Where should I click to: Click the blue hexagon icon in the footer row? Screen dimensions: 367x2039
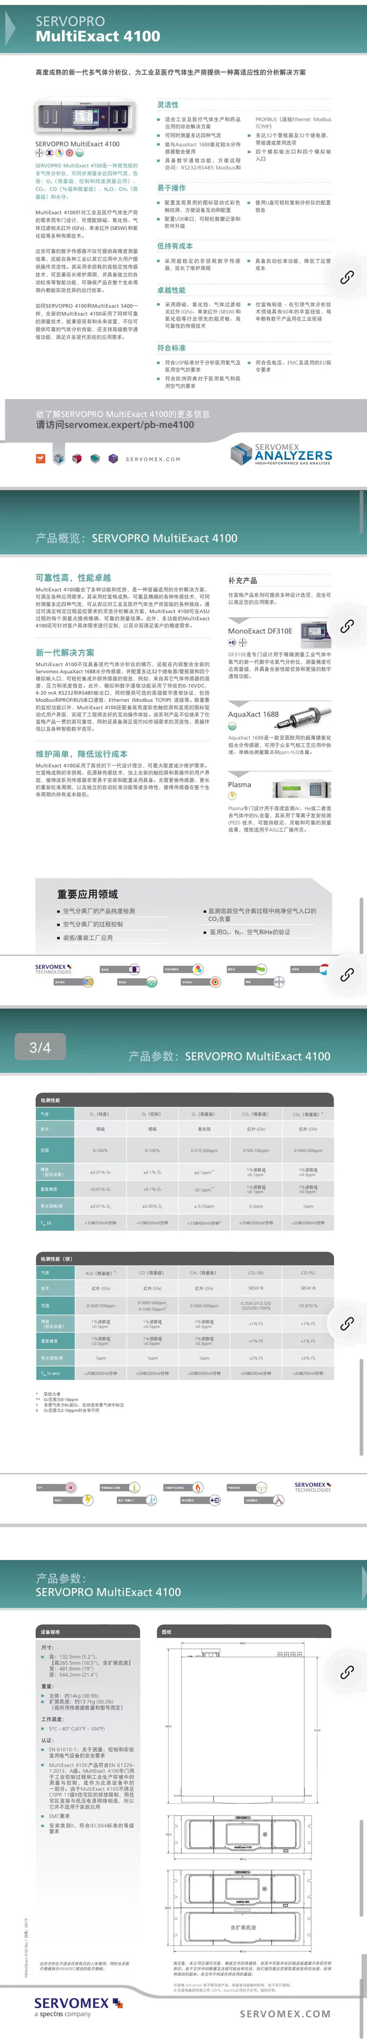click(x=59, y=458)
